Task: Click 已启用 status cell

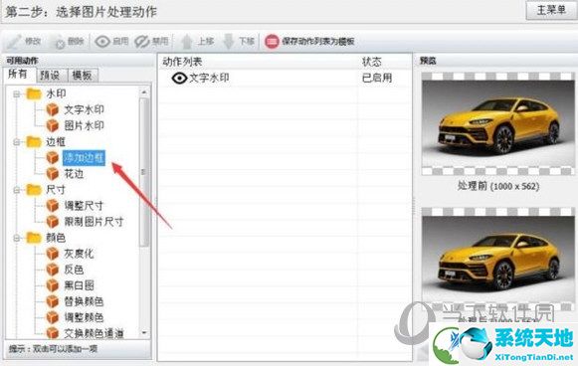Action: 377,78
